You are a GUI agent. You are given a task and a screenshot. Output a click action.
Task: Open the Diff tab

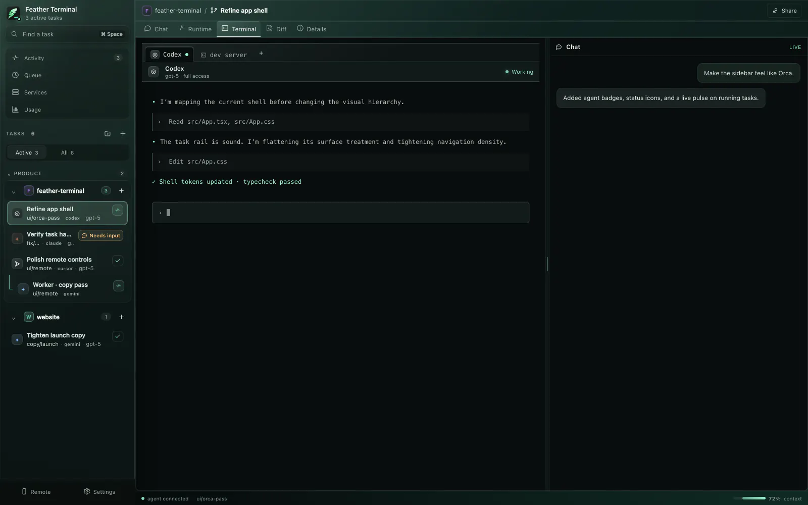[x=276, y=29]
